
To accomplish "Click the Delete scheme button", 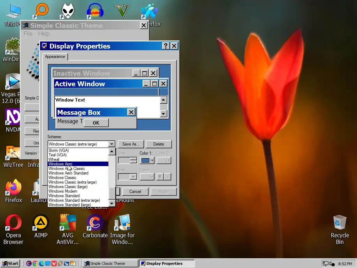I will click(x=159, y=144).
